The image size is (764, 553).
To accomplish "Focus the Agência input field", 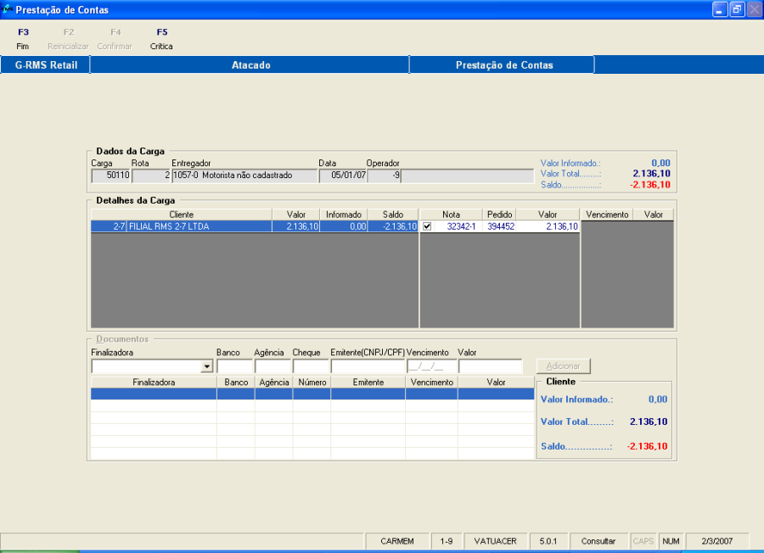I will (272, 366).
